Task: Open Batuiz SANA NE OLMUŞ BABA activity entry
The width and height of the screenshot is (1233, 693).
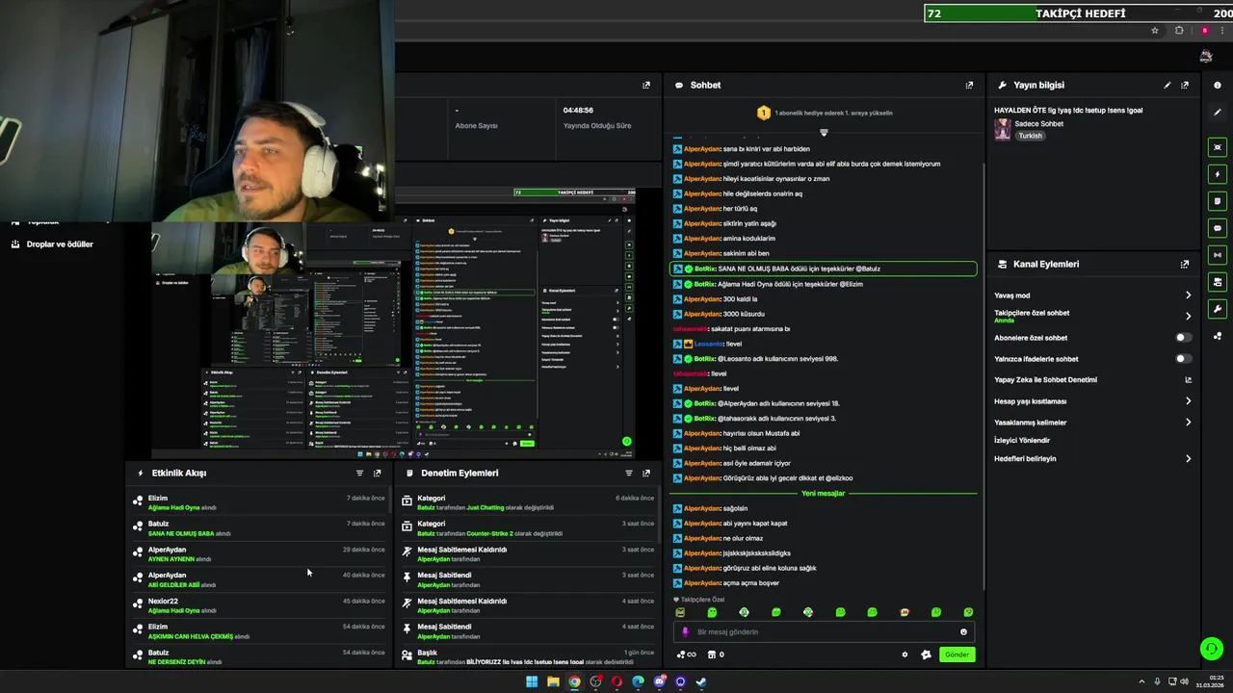Action: click(260, 528)
